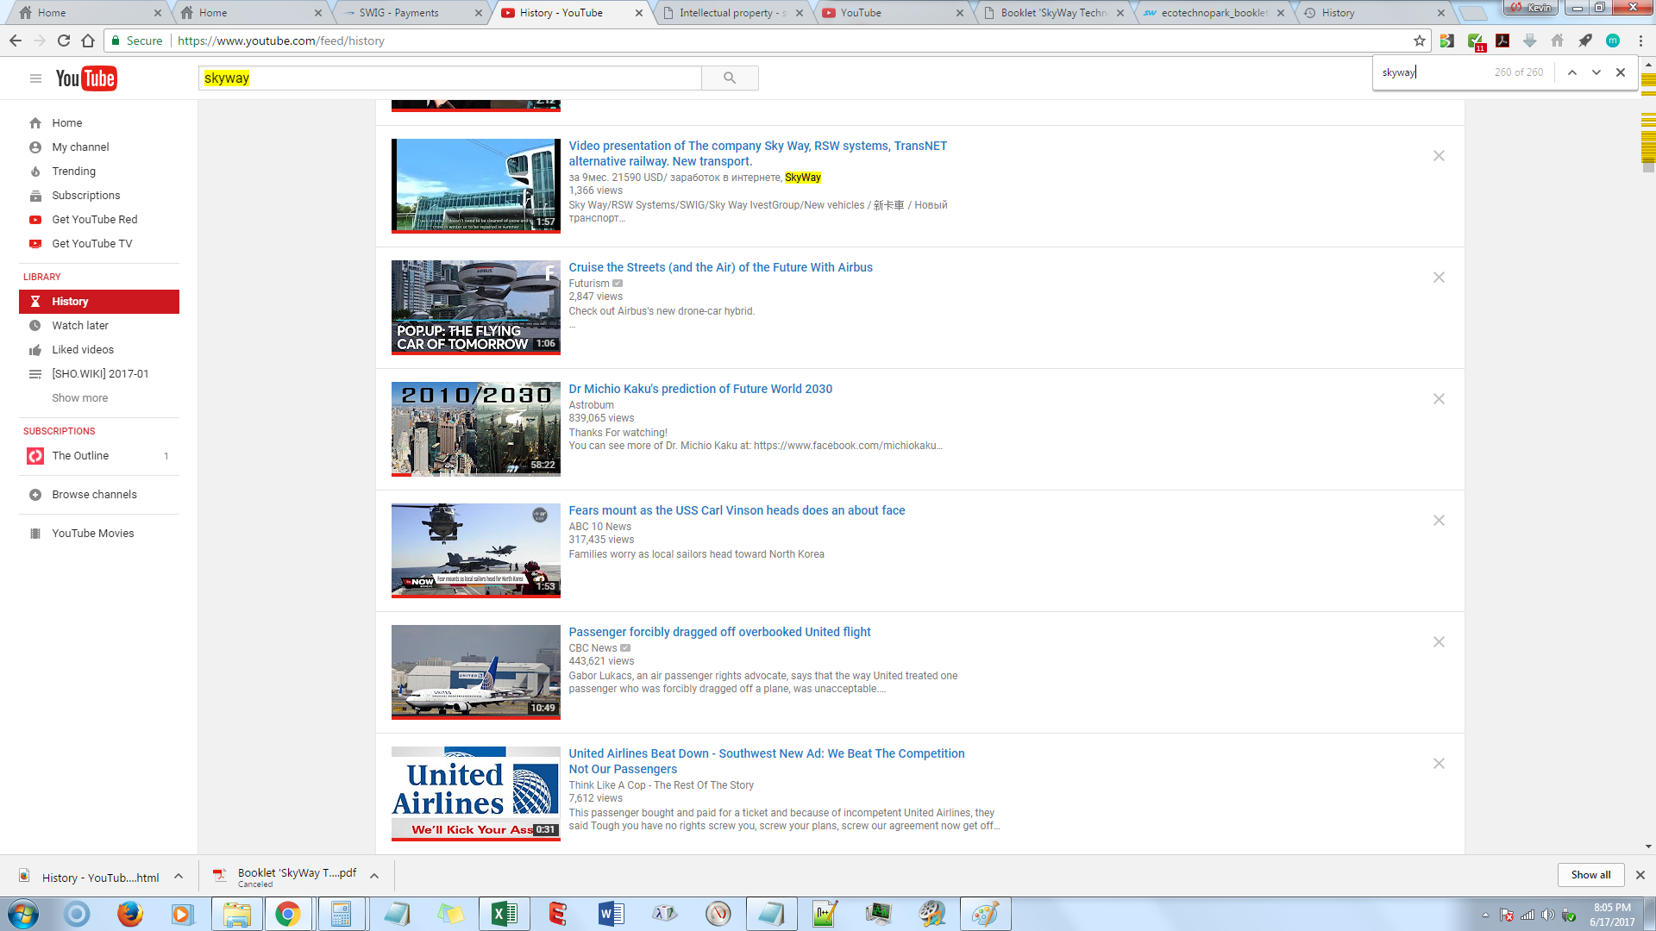Open a new browser tab
1656x931 pixels.
[x=1475, y=13]
